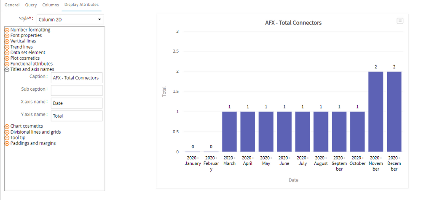Open the Style dropdown showing Column 2D

(70, 19)
